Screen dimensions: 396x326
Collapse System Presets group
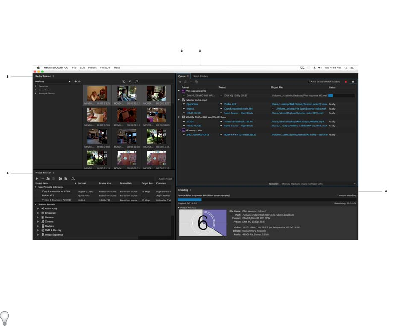[36, 204]
